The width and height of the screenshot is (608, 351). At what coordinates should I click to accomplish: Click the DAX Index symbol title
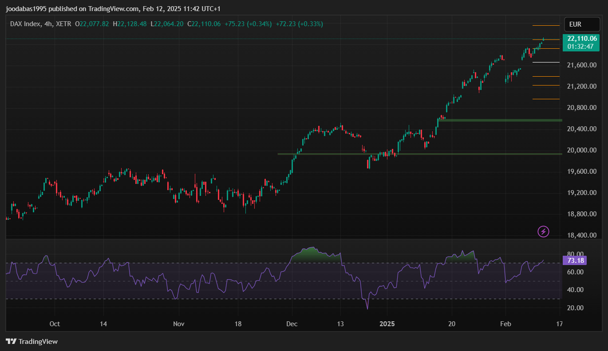[x=25, y=24]
